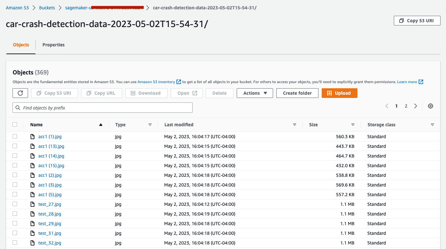This screenshot has width=446, height=249.
Task: Sort by the Type column arrow
Action: [x=150, y=125]
